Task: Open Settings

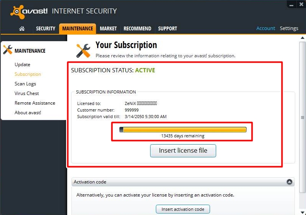Action: pos(289,28)
